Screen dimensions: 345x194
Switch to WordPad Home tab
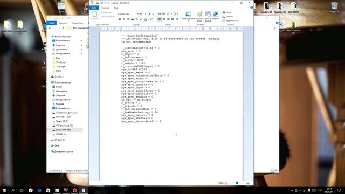point(105,8)
